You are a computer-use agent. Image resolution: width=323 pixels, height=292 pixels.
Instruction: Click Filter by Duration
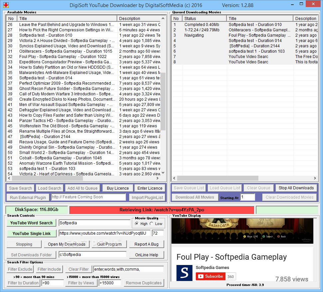point(23,283)
